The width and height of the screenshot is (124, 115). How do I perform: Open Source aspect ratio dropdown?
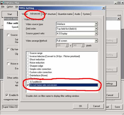click(x=96, y=33)
